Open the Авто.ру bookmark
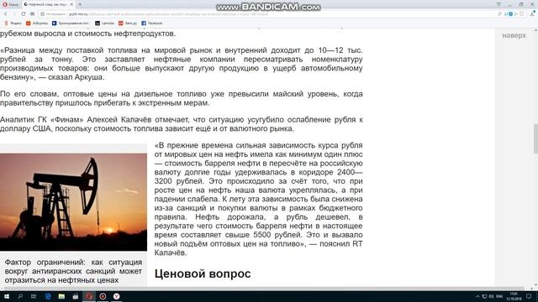Image resolution: width=538 pixels, height=302 pixels. click(x=128, y=23)
